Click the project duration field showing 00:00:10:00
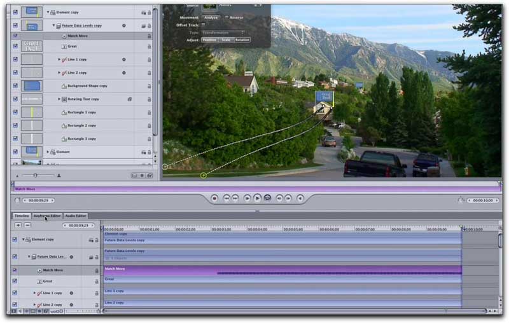This screenshot has height=323, width=509. pos(483,201)
